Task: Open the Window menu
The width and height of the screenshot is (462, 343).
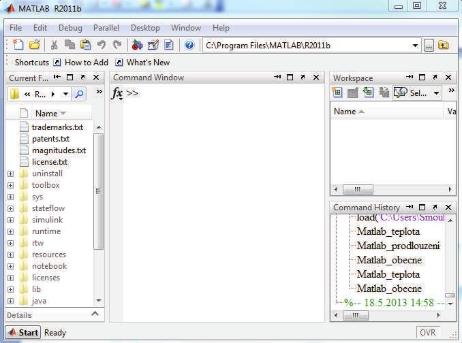Action: pyautogui.click(x=186, y=28)
